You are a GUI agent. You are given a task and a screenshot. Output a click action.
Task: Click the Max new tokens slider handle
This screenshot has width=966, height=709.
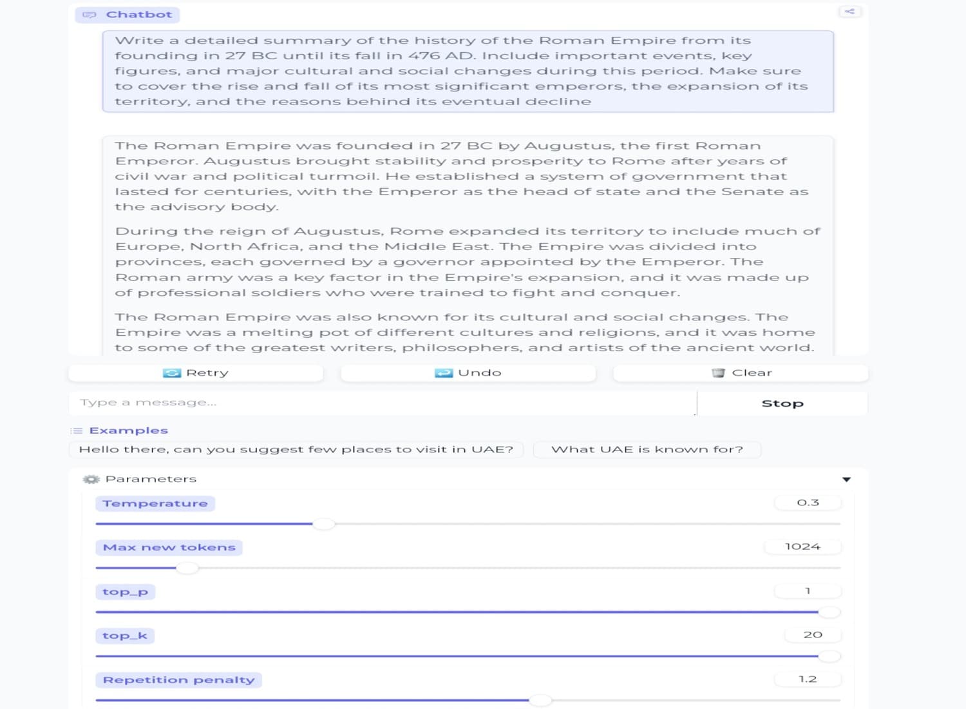coord(187,568)
